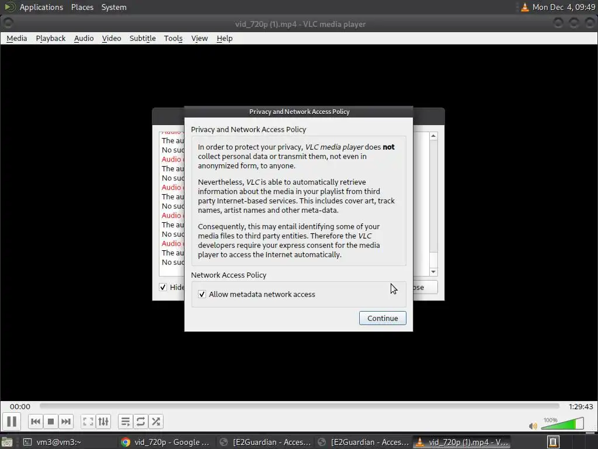Stop playback with the stop button
Screen dimensions: 598x449
(50, 422)
